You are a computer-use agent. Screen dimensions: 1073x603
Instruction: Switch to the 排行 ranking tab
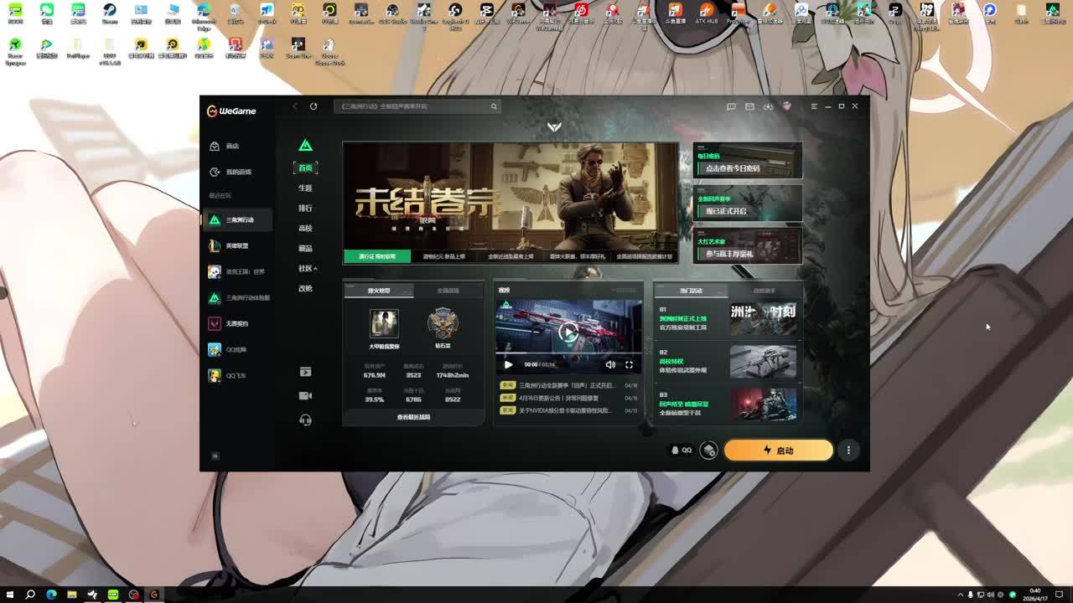point(305,208)
